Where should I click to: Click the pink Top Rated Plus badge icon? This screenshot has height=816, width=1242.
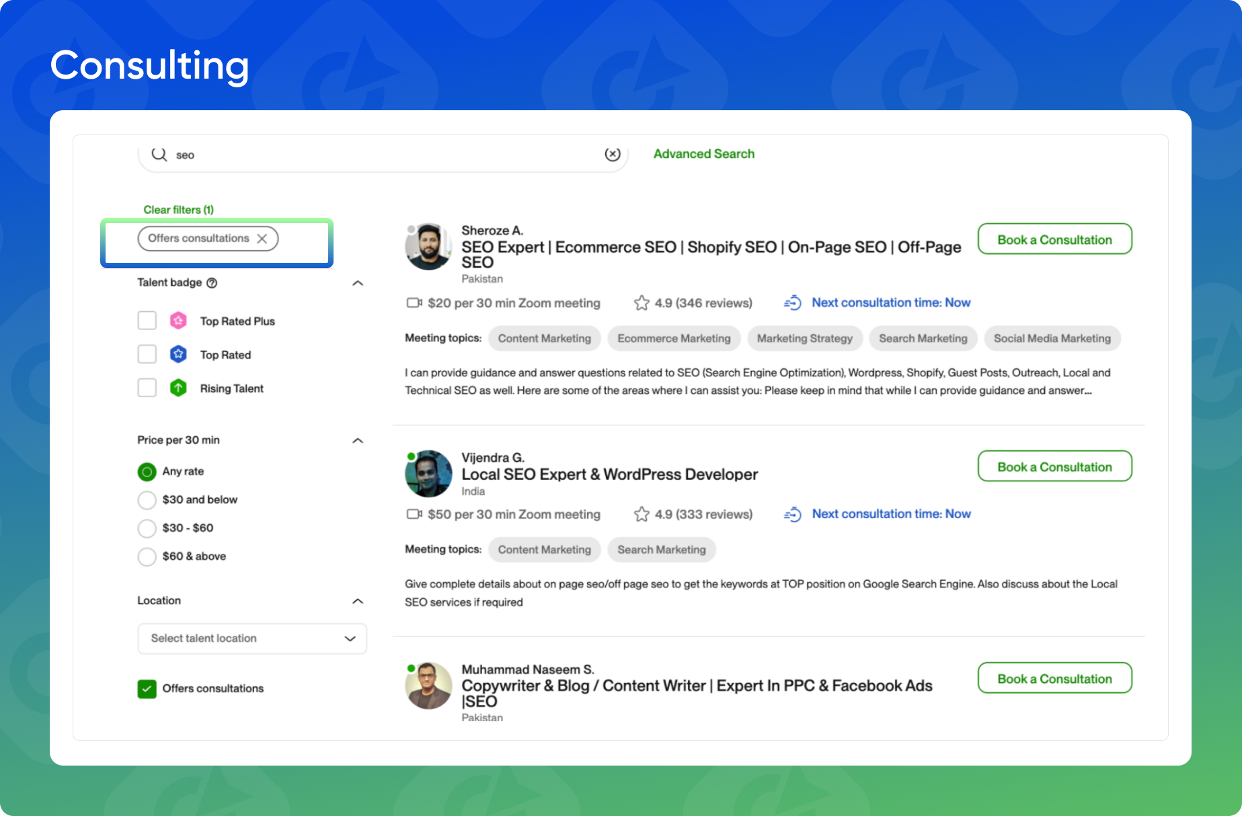[178, 321]
